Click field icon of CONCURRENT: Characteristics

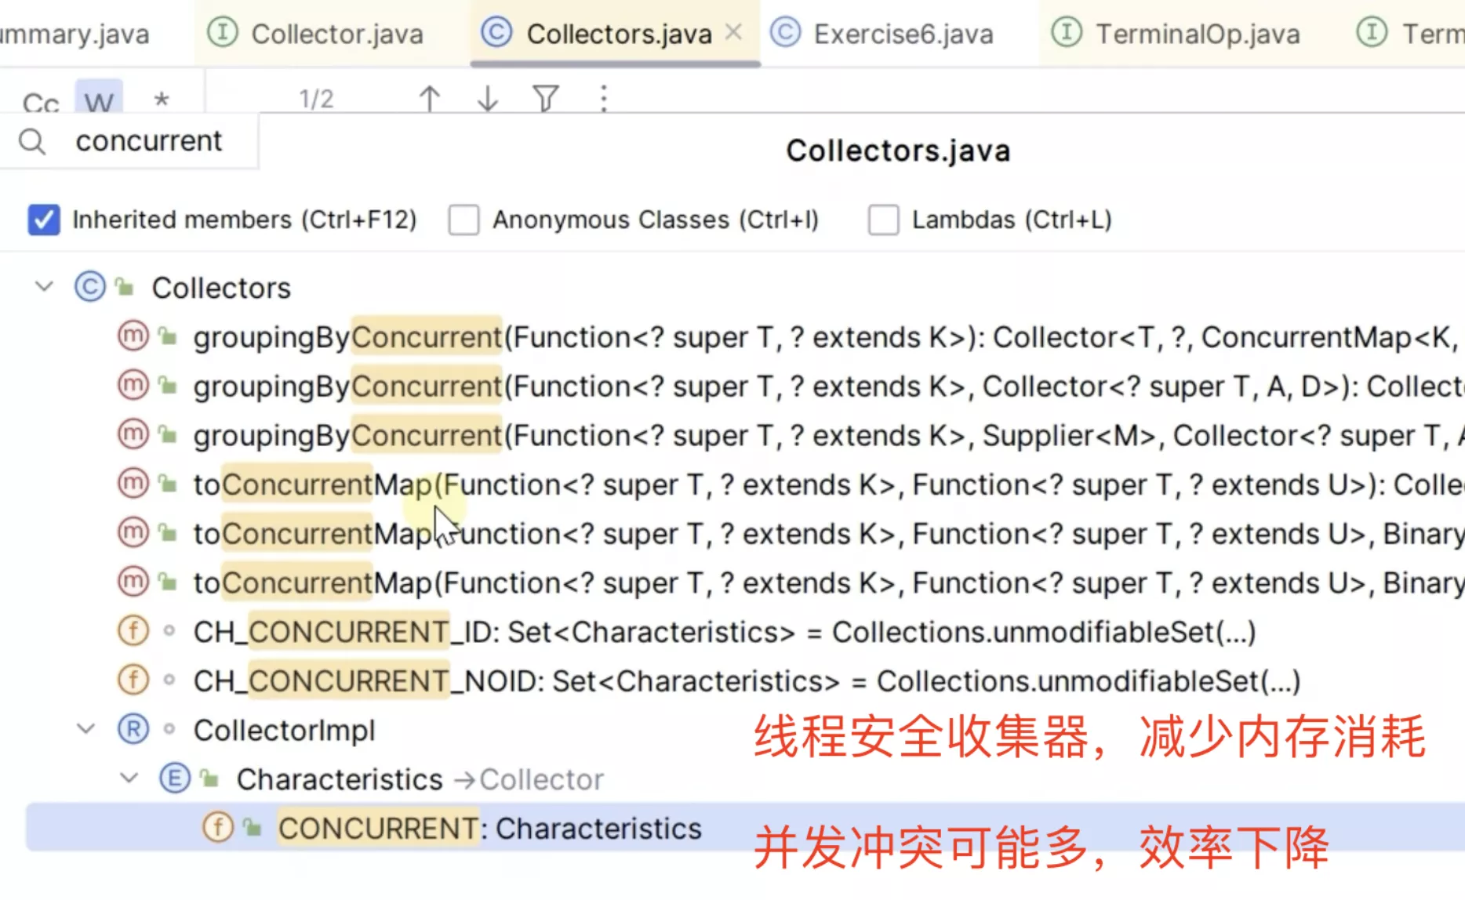click(x=217, y=827)
